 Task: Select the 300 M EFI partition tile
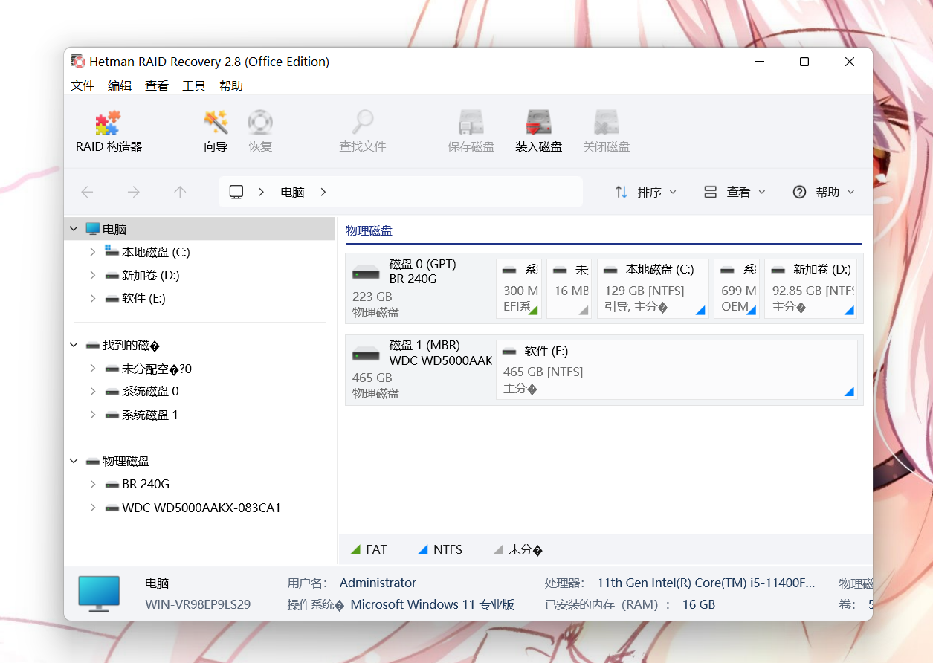pos(519,288)
